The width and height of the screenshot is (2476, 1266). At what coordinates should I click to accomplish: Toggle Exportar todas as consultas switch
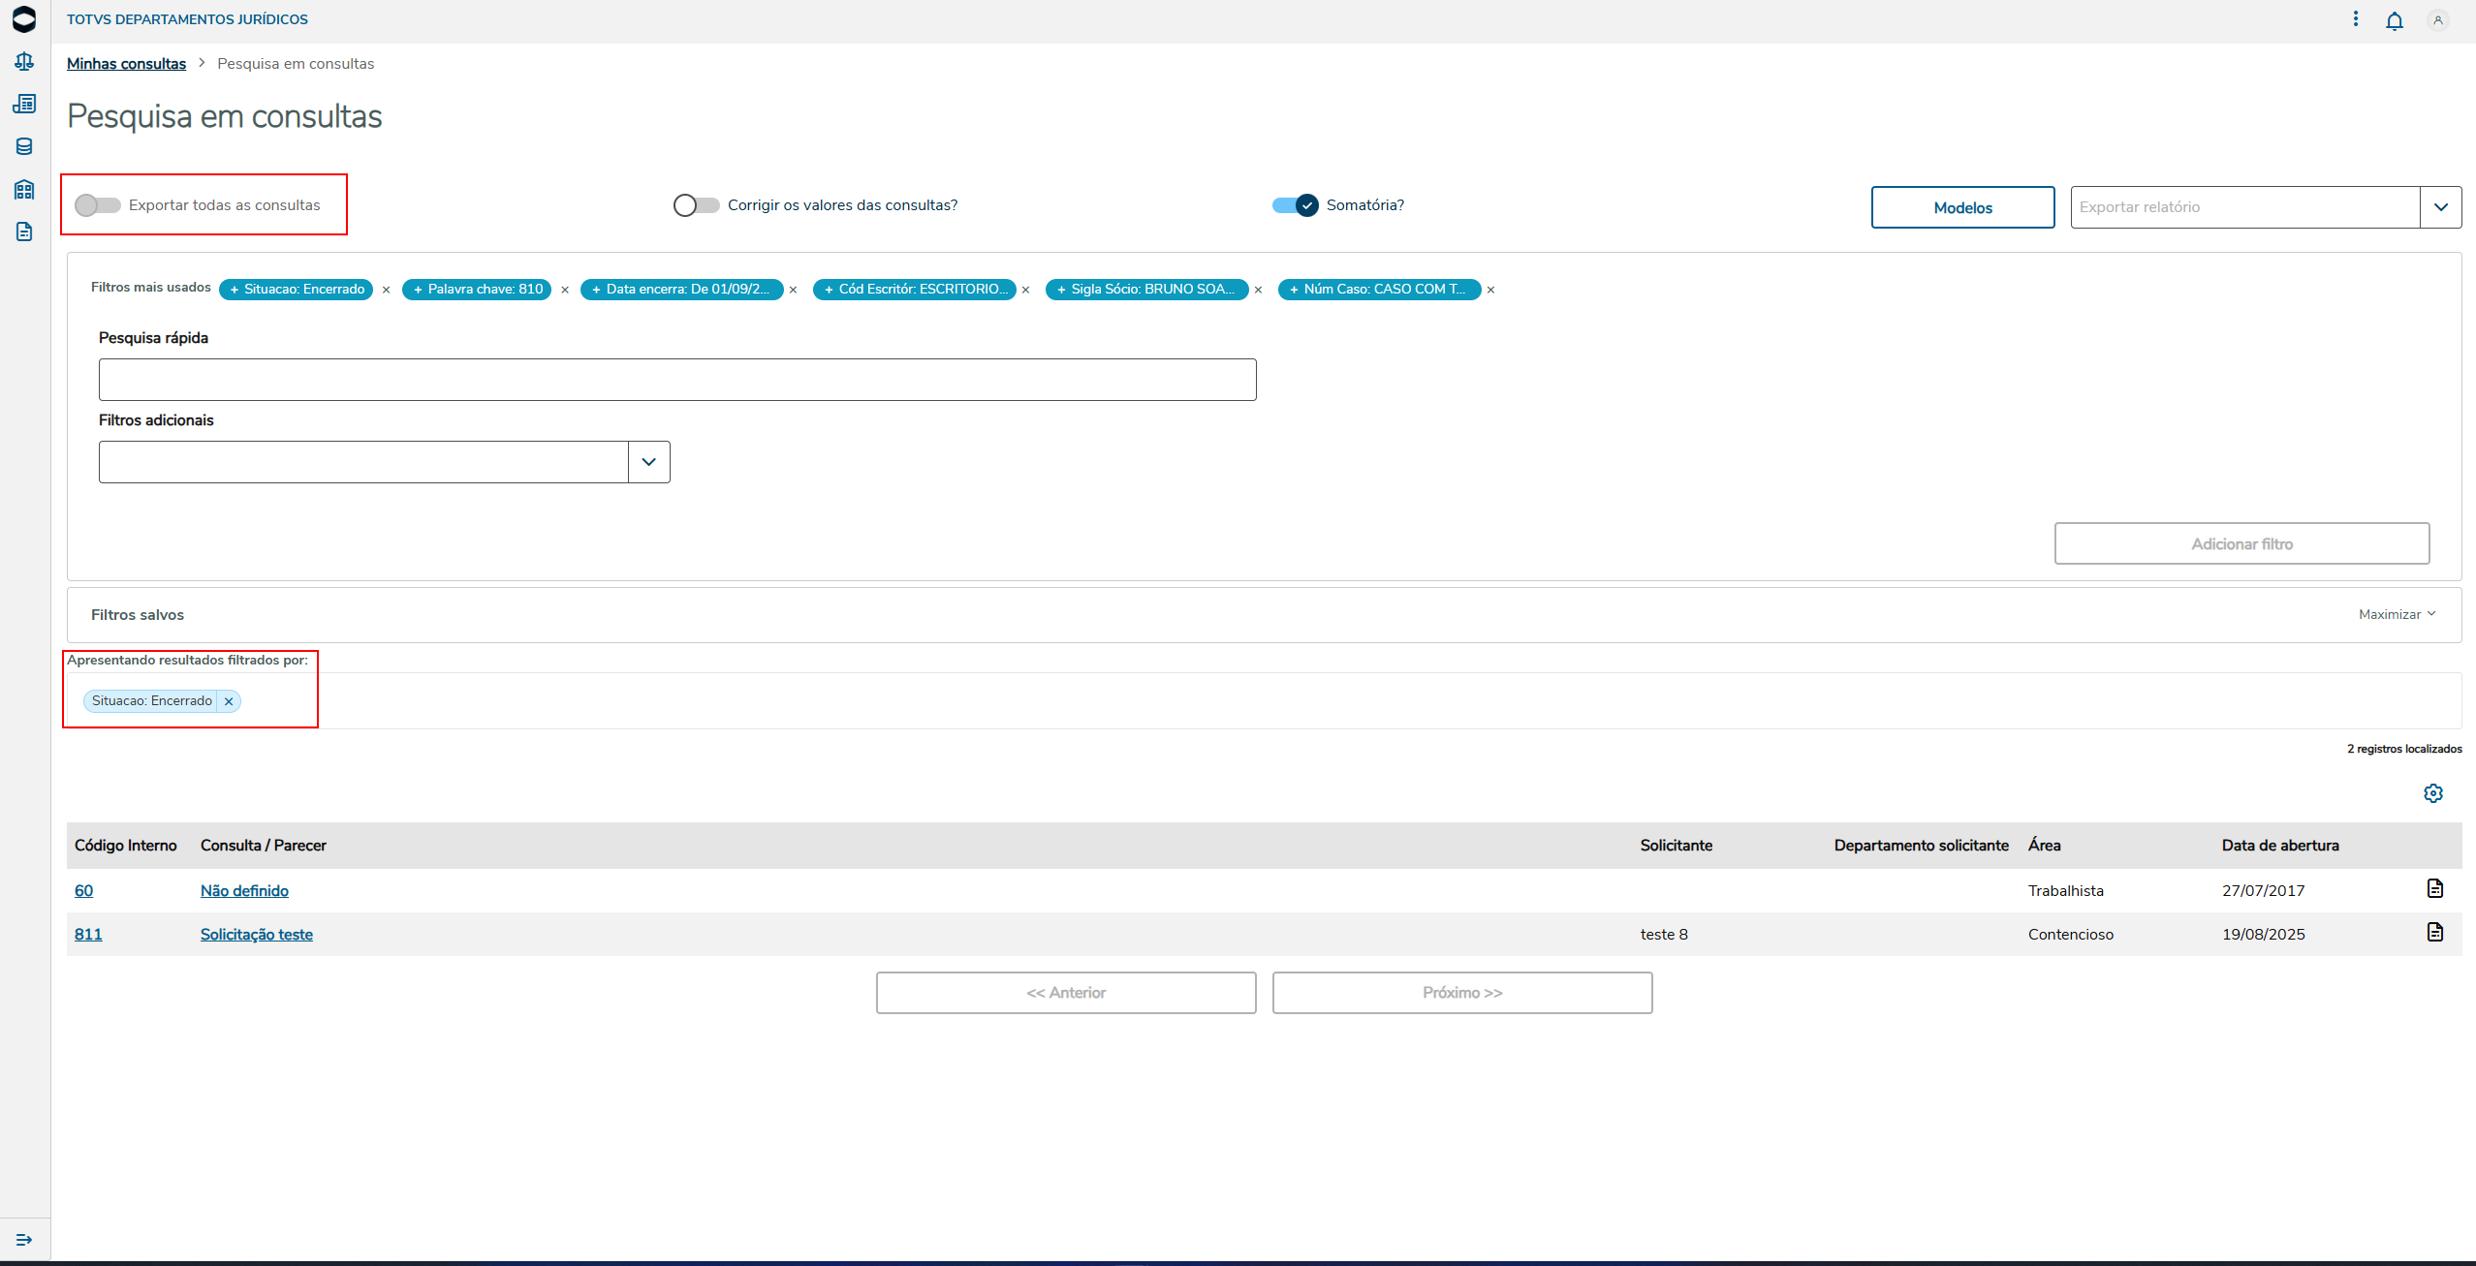tap(98, 205)
